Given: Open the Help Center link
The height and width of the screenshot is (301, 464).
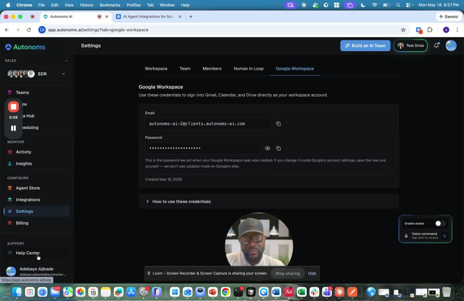Looking at the screenshot, I should (37, 253).
